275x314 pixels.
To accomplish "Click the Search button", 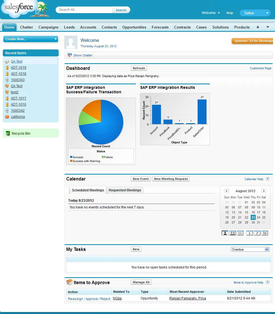I will click(x=121, y=10).
